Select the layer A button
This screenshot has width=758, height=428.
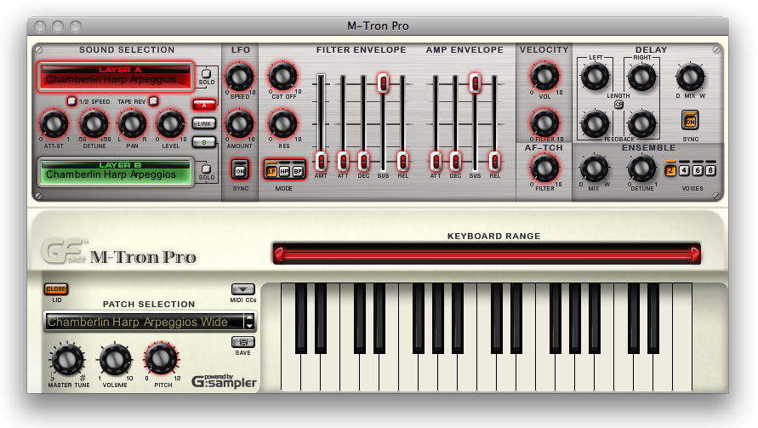[204, 105]
